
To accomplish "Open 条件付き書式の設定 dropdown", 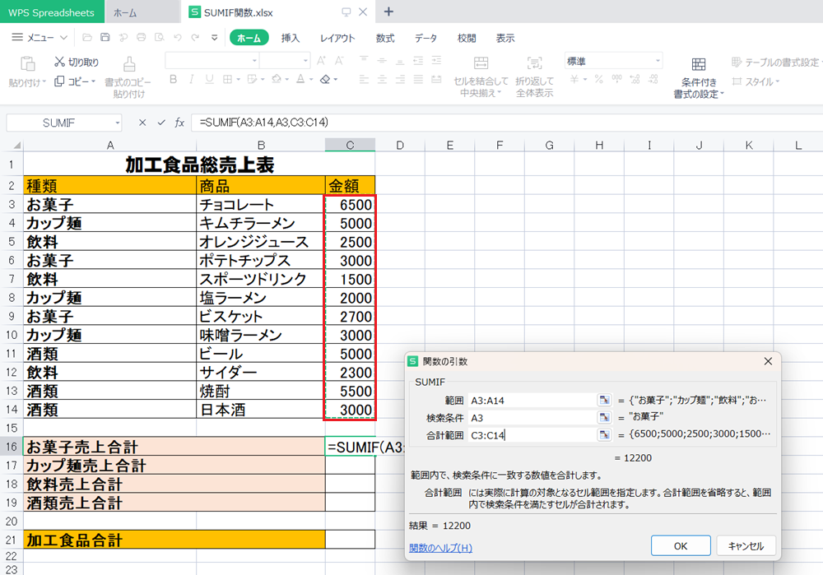I will pos(699,77).
